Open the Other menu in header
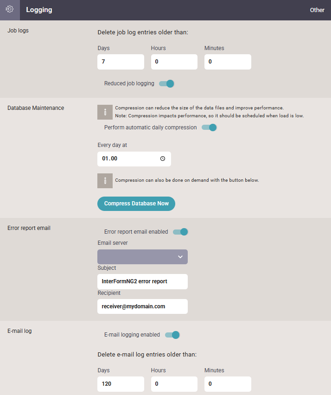Viewport: 331px width, 395px height. pos(317,10)
